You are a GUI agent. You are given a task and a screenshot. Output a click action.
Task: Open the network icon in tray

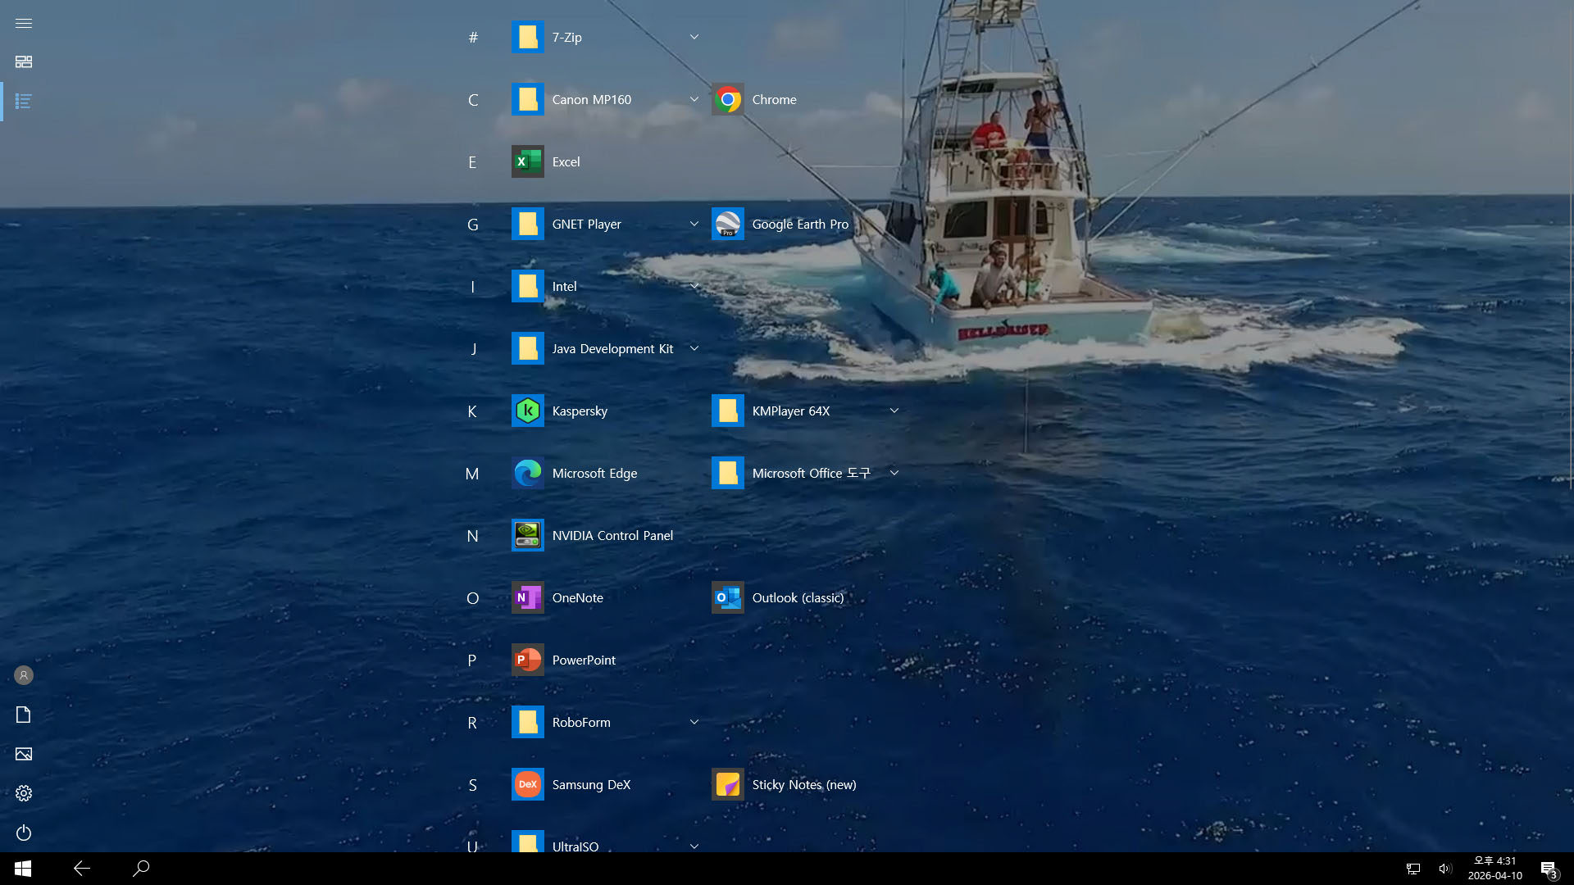[x=1413, y=869]
